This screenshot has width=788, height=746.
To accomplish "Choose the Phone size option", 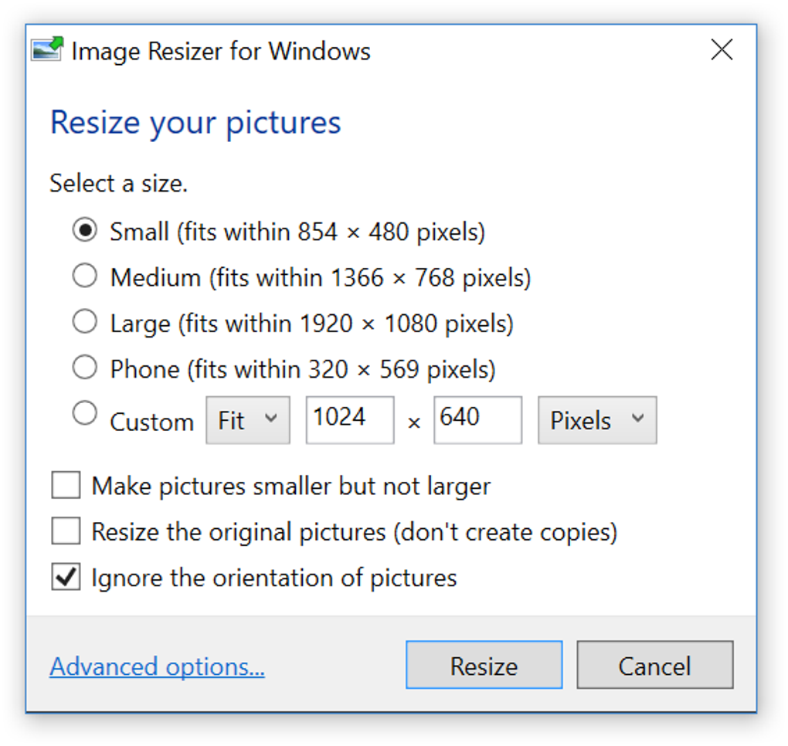I will coord(84,367).
